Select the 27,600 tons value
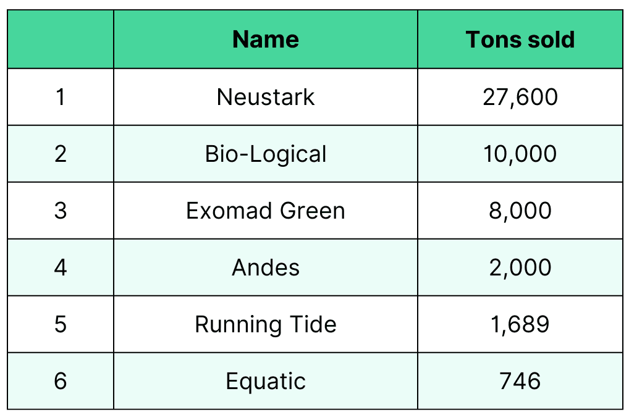This screenshot has width=629, height=420. (x=520, y=97)
